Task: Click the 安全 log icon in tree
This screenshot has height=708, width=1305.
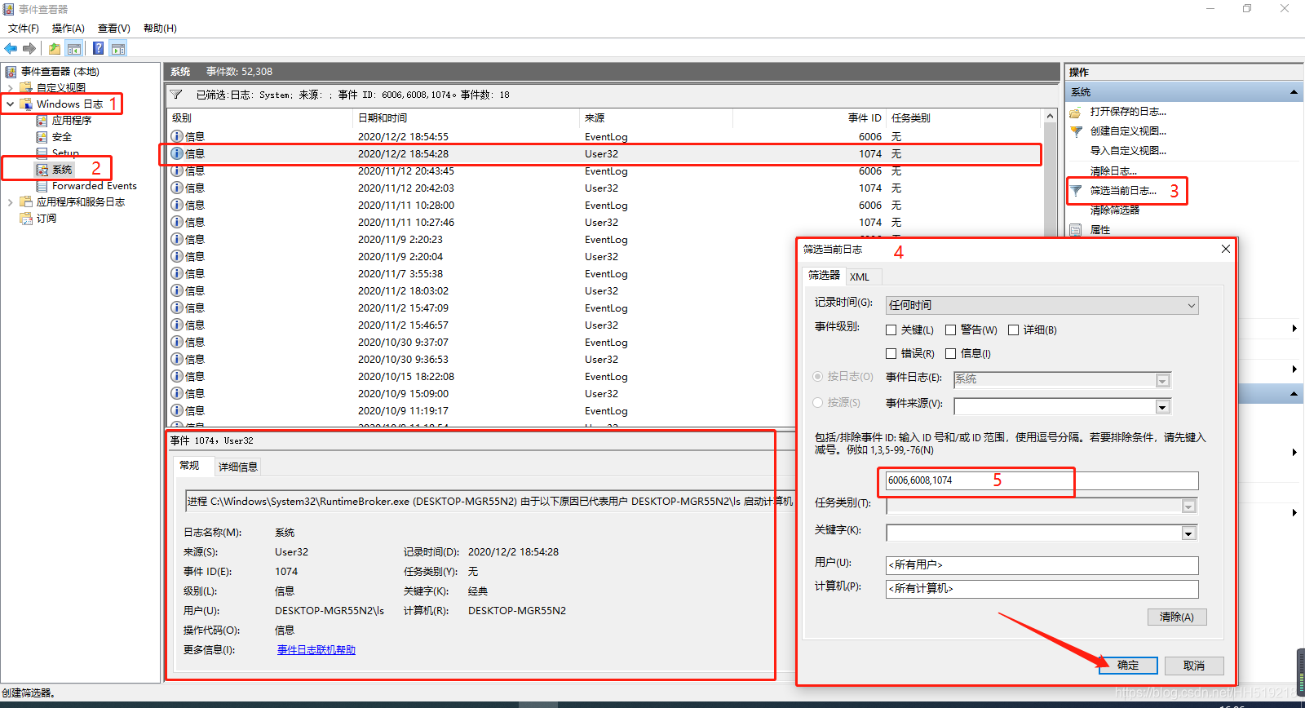Action: (42, 137)
